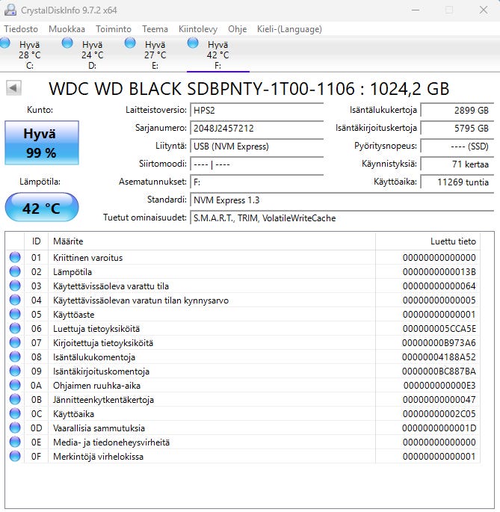Click the CrystalDiskInfo app icon in title bar
This screenshot has height=512, width=500.
click(10, 10)
